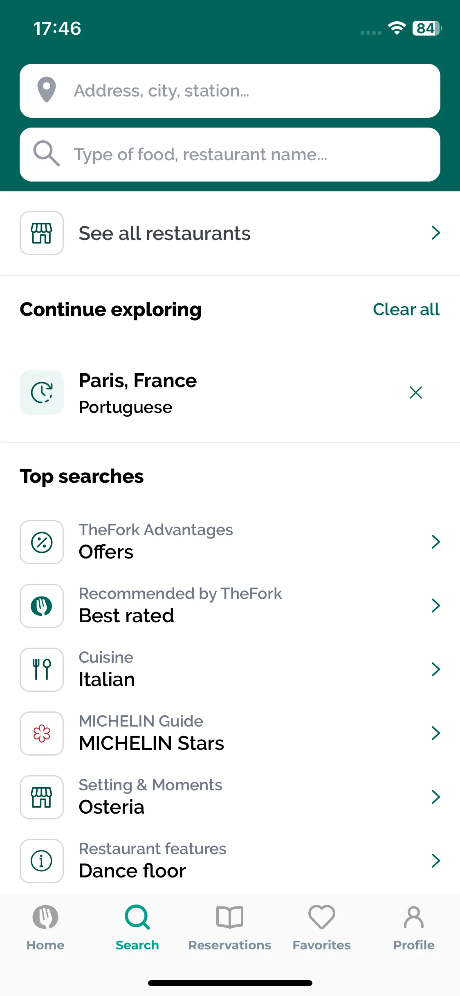Image resolution: width=460 pixels, height=996 pixels.
Task: Tap the location pin icon
Action: pyautogui.click(x=47, y=90)
